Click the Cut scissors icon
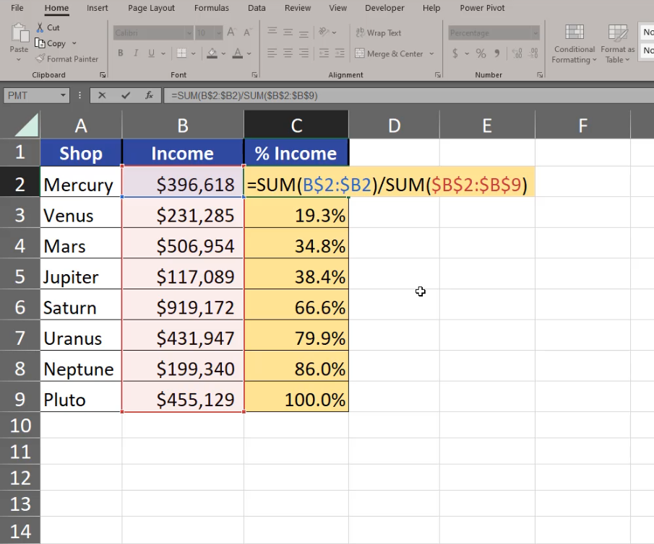Screen dimensions: 654x544 (x=40, y=27)
